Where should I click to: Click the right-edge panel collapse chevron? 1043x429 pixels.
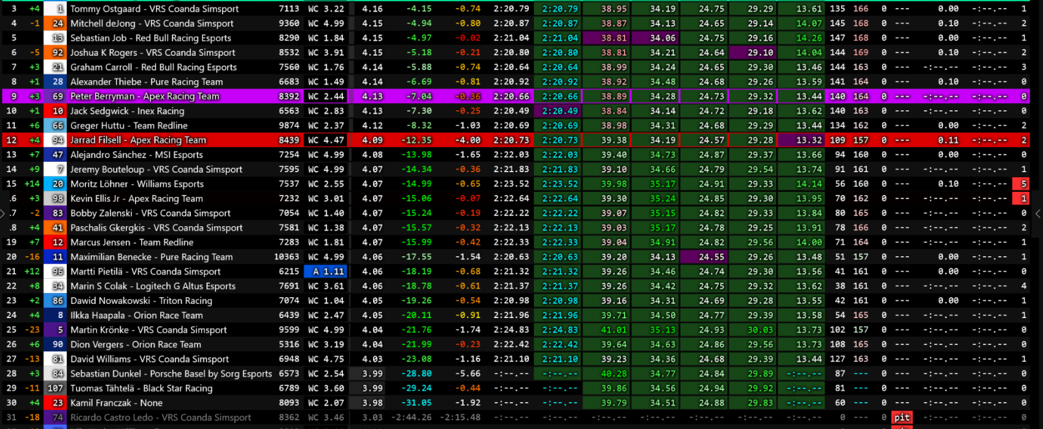point(1037,213)
